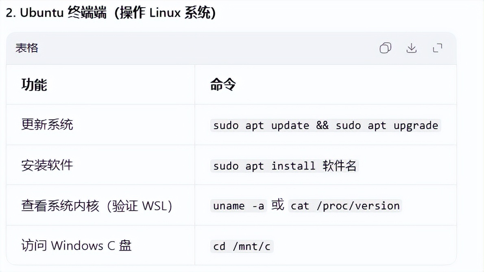Select the sudo apt install 软件名 command
The width and height of the screenshot is (484, 272).
[x=284, y=166]
